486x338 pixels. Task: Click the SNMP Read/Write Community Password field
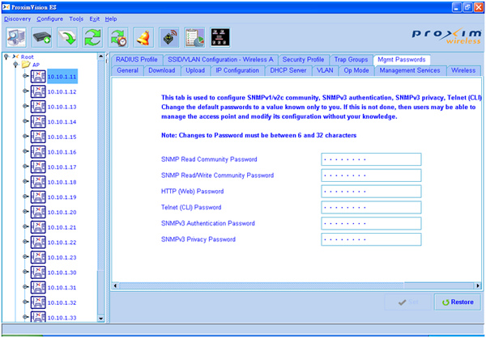coord(371,175)
